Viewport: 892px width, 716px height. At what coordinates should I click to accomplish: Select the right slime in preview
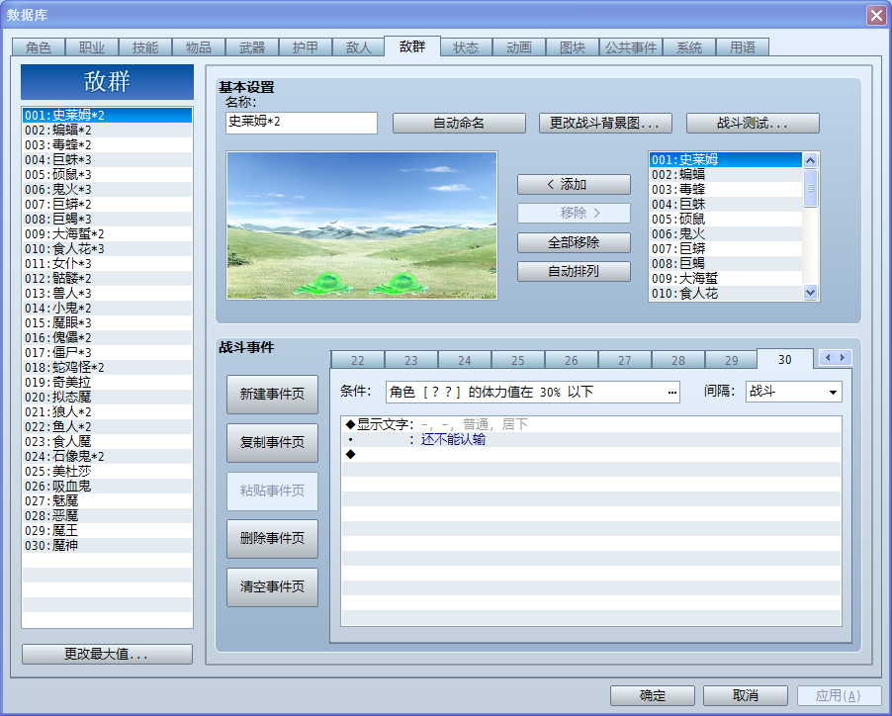click(x=399, y=283)
